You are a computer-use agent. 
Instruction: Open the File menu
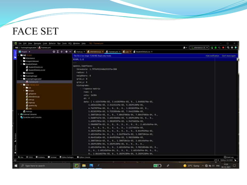click(x=20, y=43)
